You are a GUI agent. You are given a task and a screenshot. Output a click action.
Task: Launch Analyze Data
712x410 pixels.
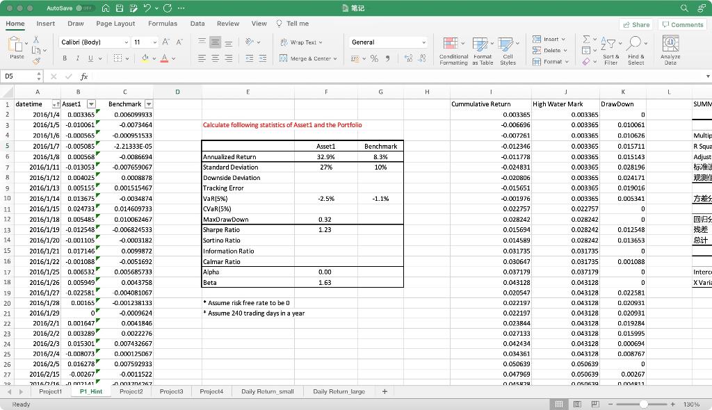point(669,50)
